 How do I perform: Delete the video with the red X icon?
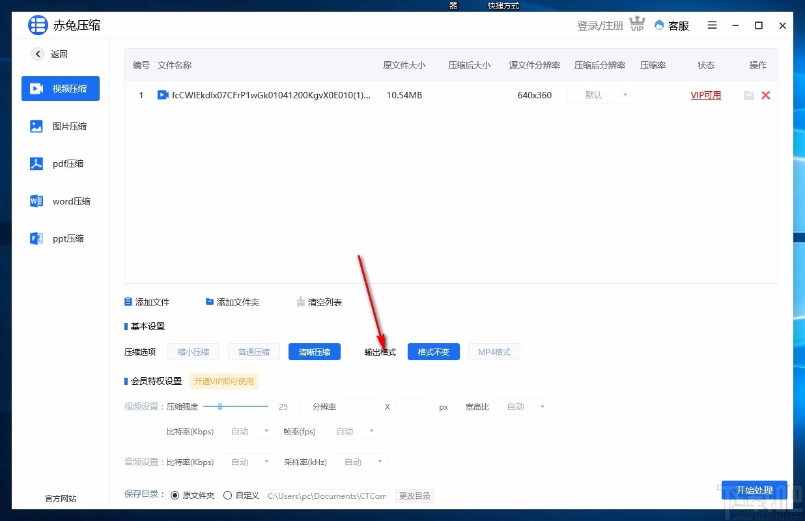point(766,95)
